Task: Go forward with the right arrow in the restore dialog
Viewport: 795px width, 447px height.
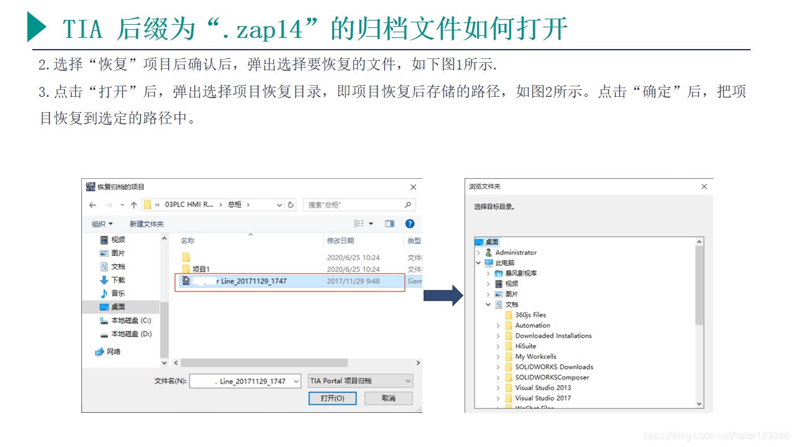Action: point(109,205)
